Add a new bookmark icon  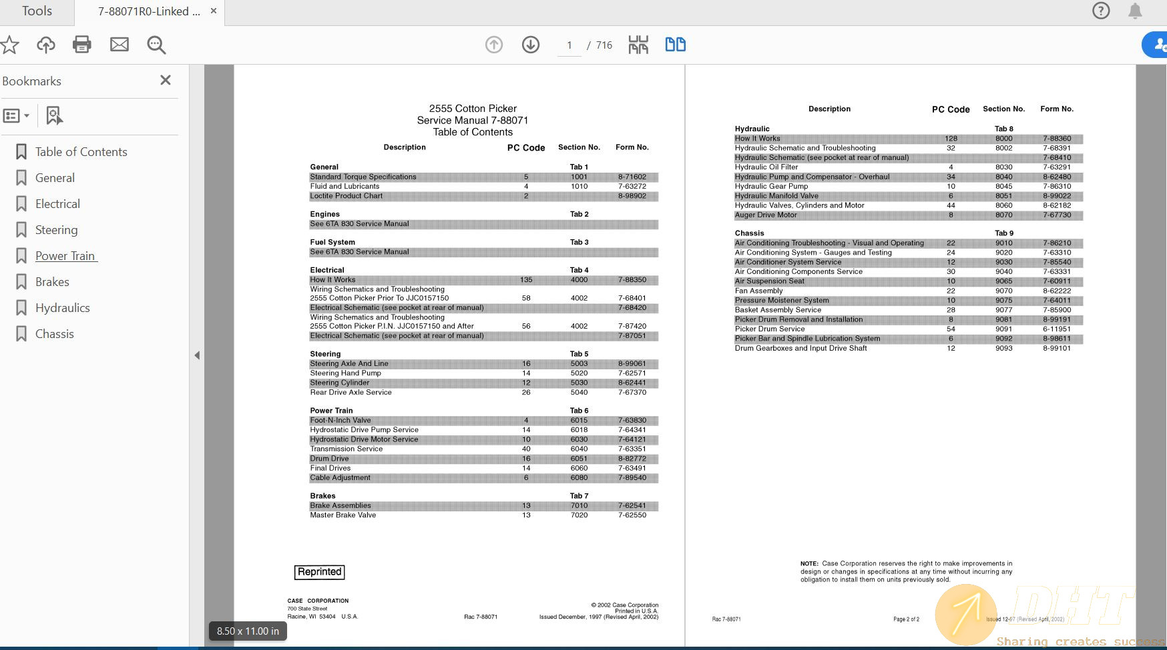(54, 116)
